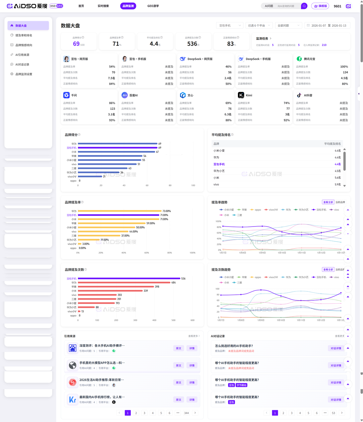Go to 实时搜索 in top navigation
Viewport: 363px width, 422px height.
point(103,6)
